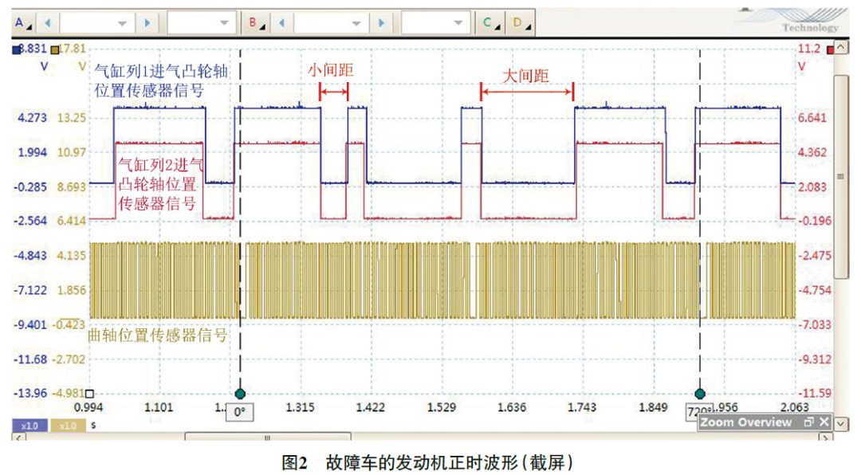Decrease Channel B input range arrow
The width and height of the screenshot is (861, 475).
point(281,23)
